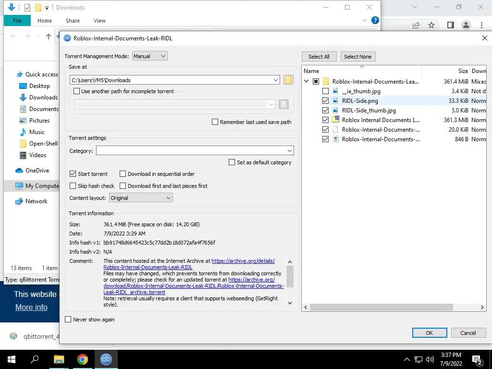492x369 pixels.
Task: Open the Quick Access Toolbar customize dropdown
Action: pos(47,8)
